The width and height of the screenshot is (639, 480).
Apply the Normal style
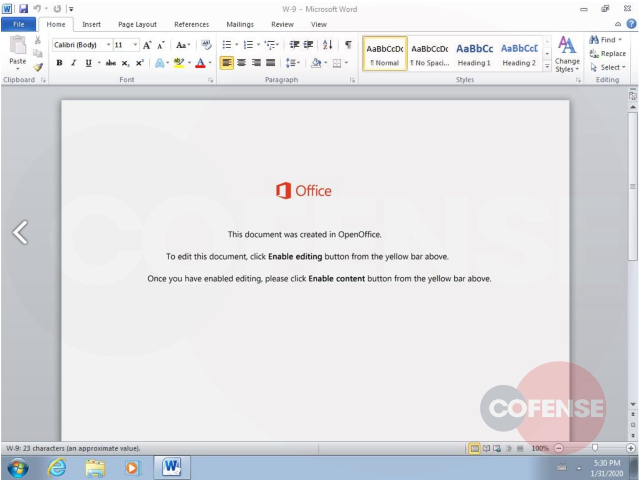[x=385, y=54]
